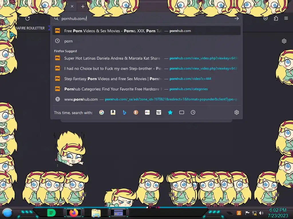Open the purple window app in the taskbar
The width and height of the screenshot is (293, 219).
tap(118, 213)
